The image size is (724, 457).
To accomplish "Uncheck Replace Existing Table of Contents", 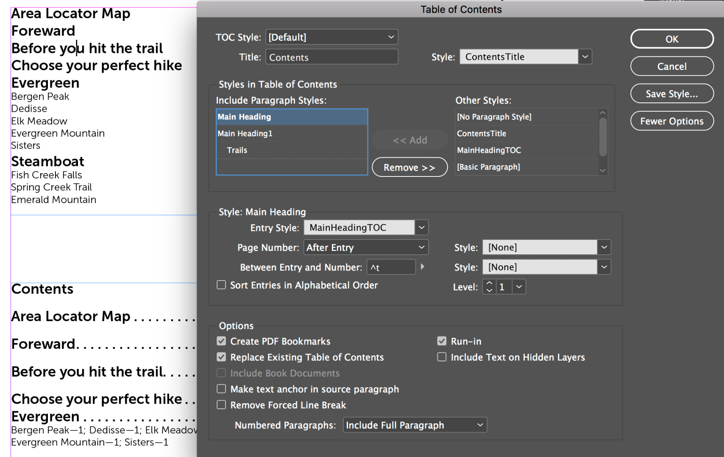I will click(x=221, y=357).
